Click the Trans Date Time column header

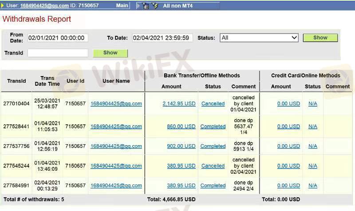(47, 81)
